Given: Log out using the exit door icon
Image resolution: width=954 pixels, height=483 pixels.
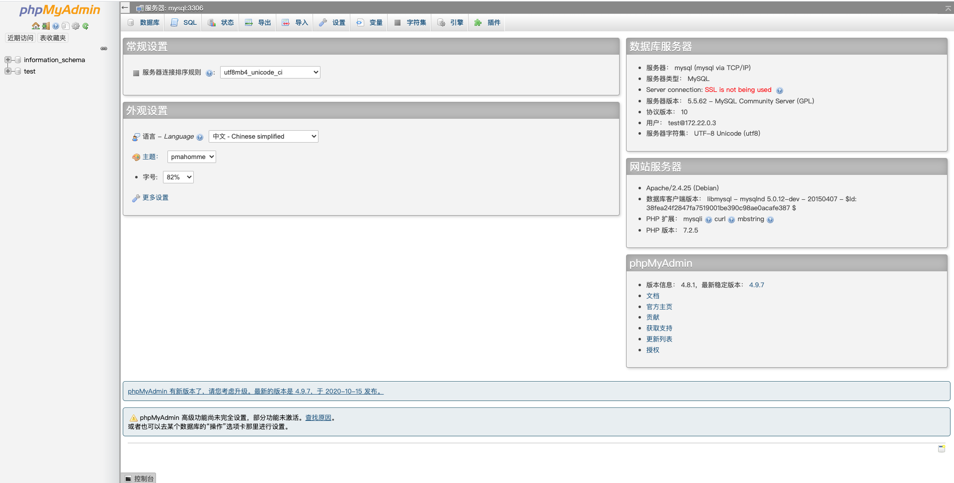Looking at the screenshot, I should [x=46, y=26].
